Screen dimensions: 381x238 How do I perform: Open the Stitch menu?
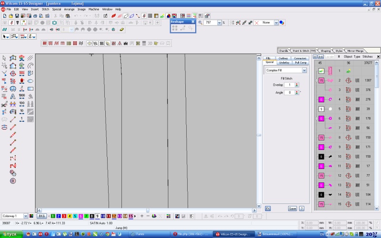[46, 9]
